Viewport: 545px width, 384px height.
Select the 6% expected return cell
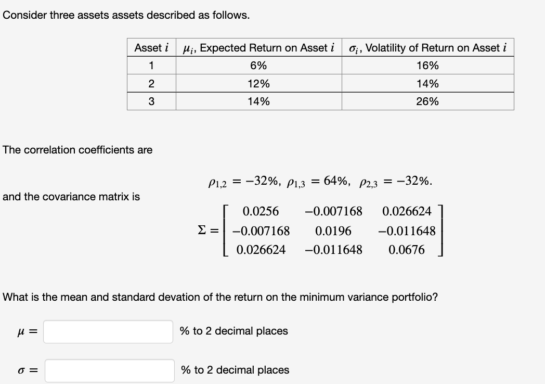(x=258, y=66)
